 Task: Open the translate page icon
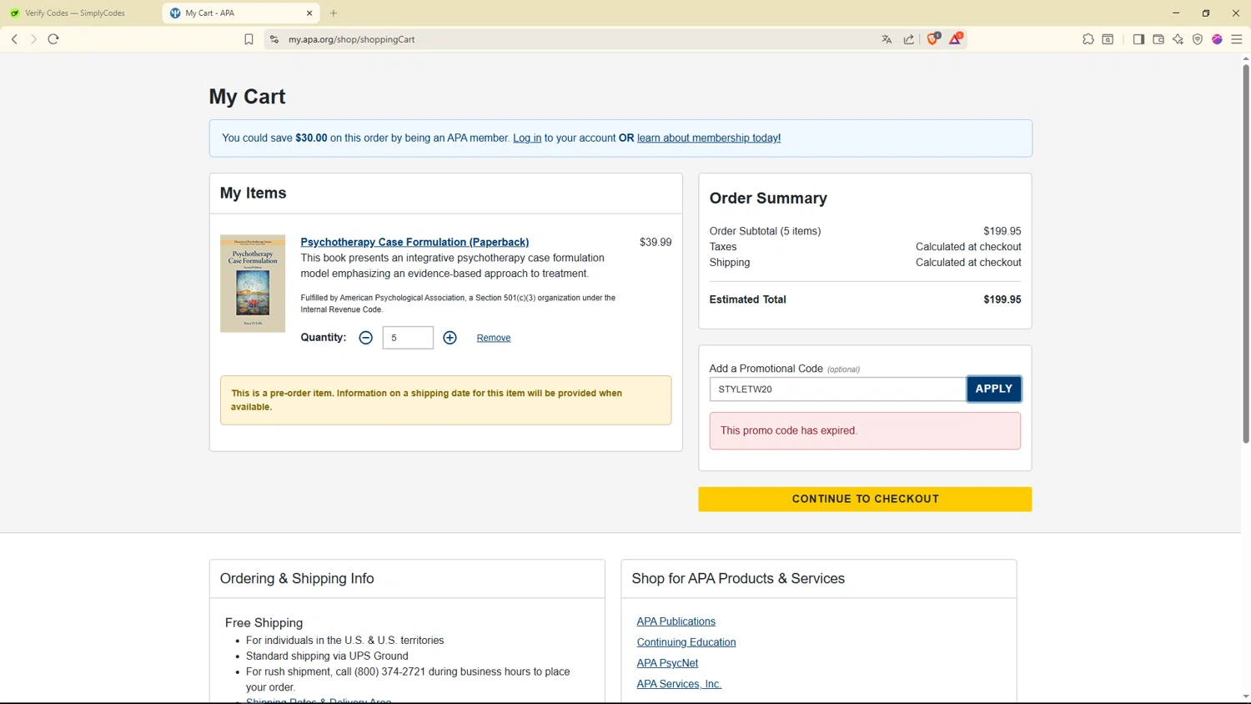pyautogui.click(x=887, y=39)
